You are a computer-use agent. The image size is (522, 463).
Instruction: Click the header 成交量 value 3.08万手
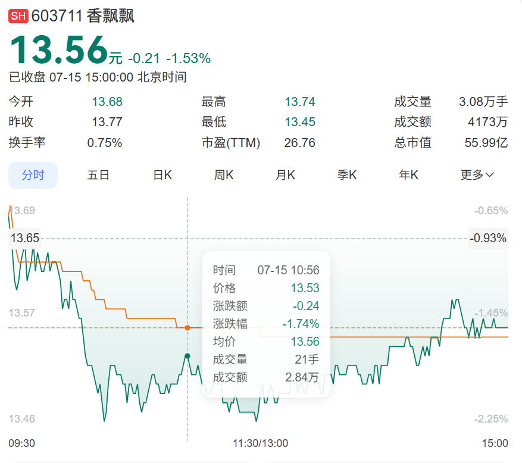tap(483, 102)
